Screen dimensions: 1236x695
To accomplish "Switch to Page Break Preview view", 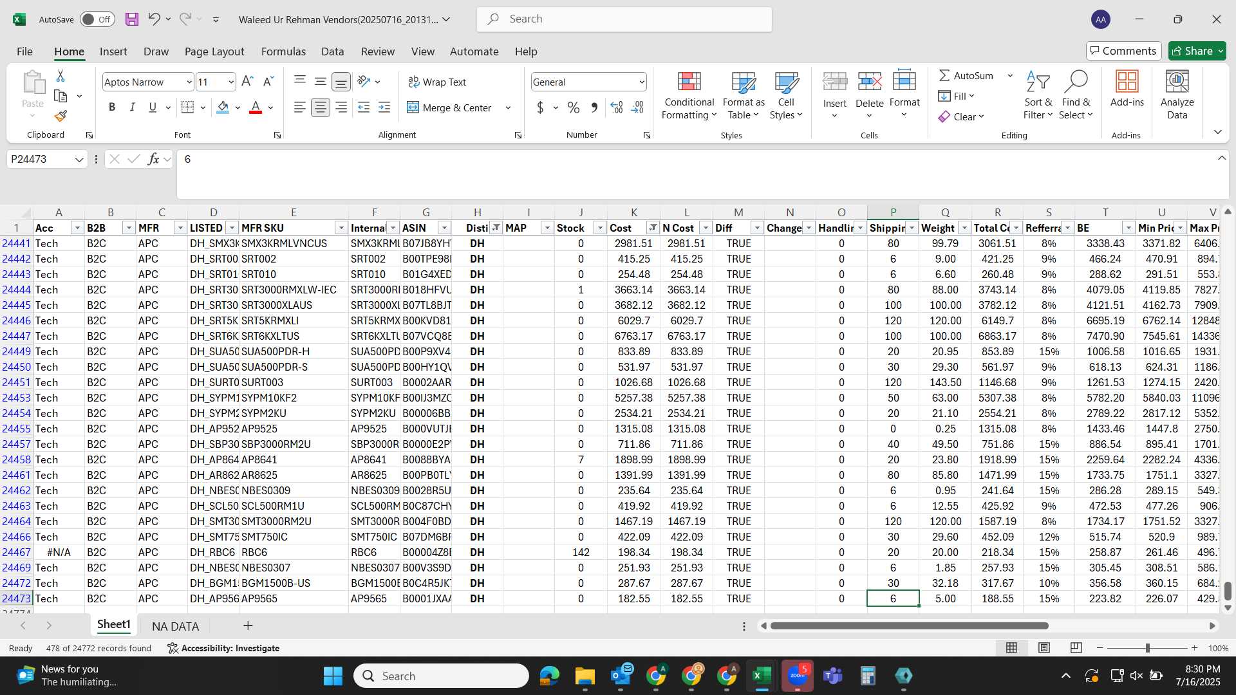I will [1076, 647].
